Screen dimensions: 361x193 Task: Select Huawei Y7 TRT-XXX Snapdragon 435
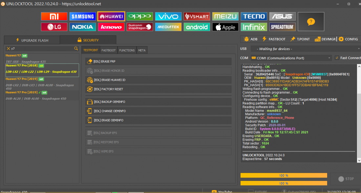[42, 59]
